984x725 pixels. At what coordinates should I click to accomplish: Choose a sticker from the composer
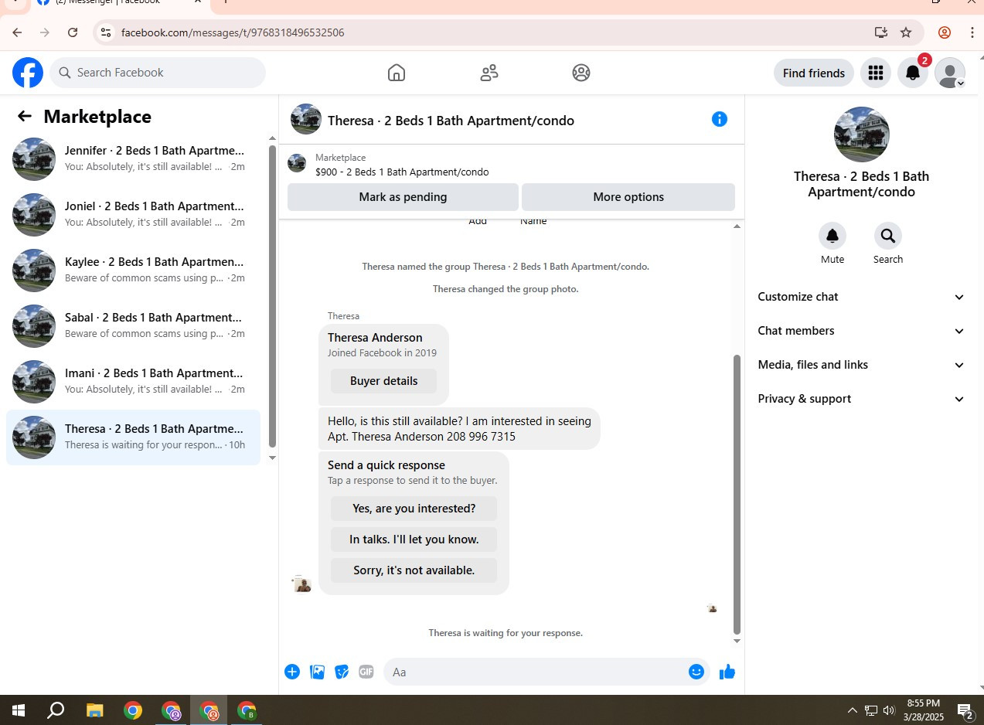(342, 672)
